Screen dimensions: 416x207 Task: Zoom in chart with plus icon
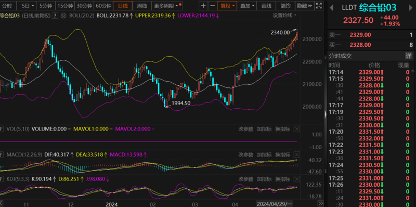coord(203,6)
